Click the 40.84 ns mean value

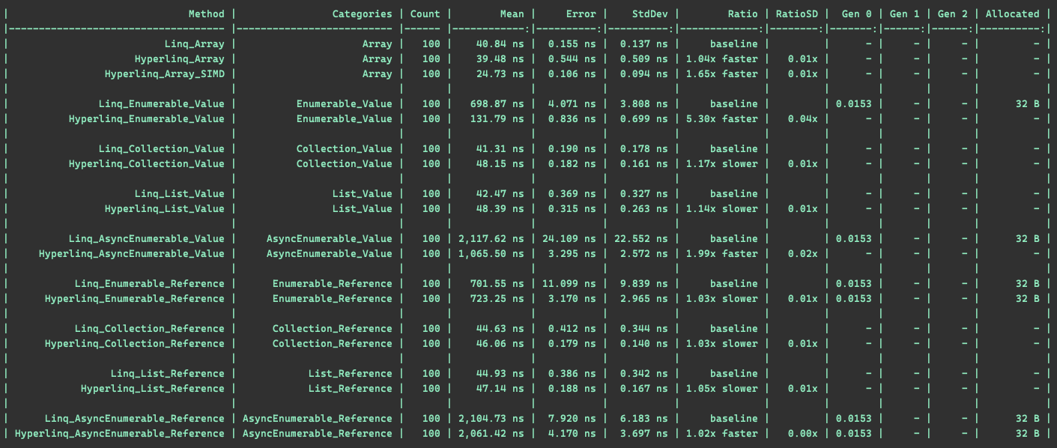tap(500, 43)
